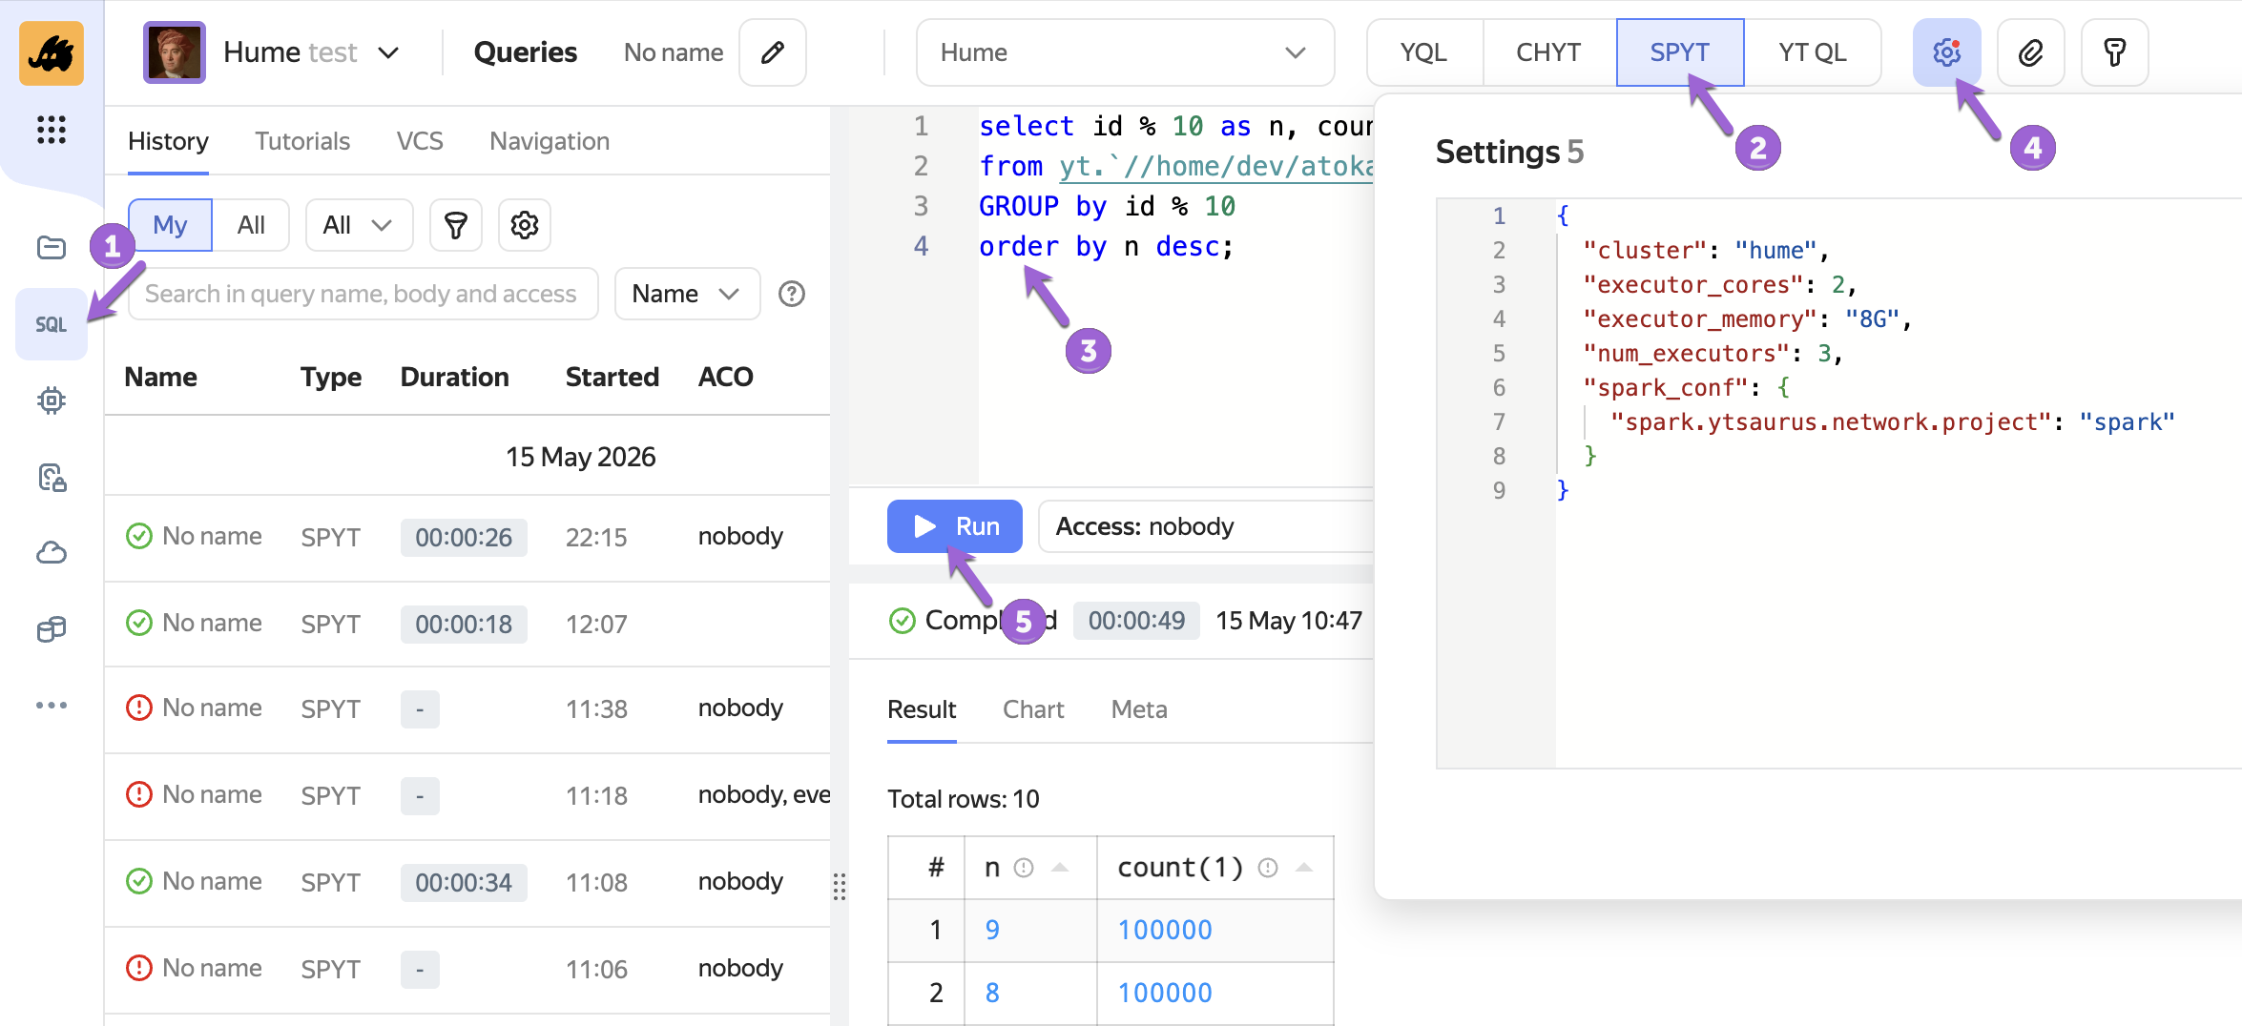Focus the query search input field
Viewport: 2242px width, 1026px height.
coord(363,294)
